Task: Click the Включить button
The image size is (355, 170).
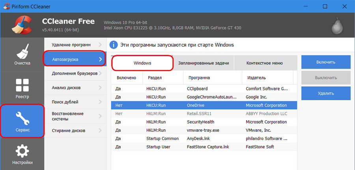Action: pyautogui.click(x=326, y=62)
